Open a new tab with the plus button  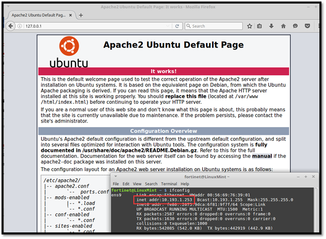(81, 15)
